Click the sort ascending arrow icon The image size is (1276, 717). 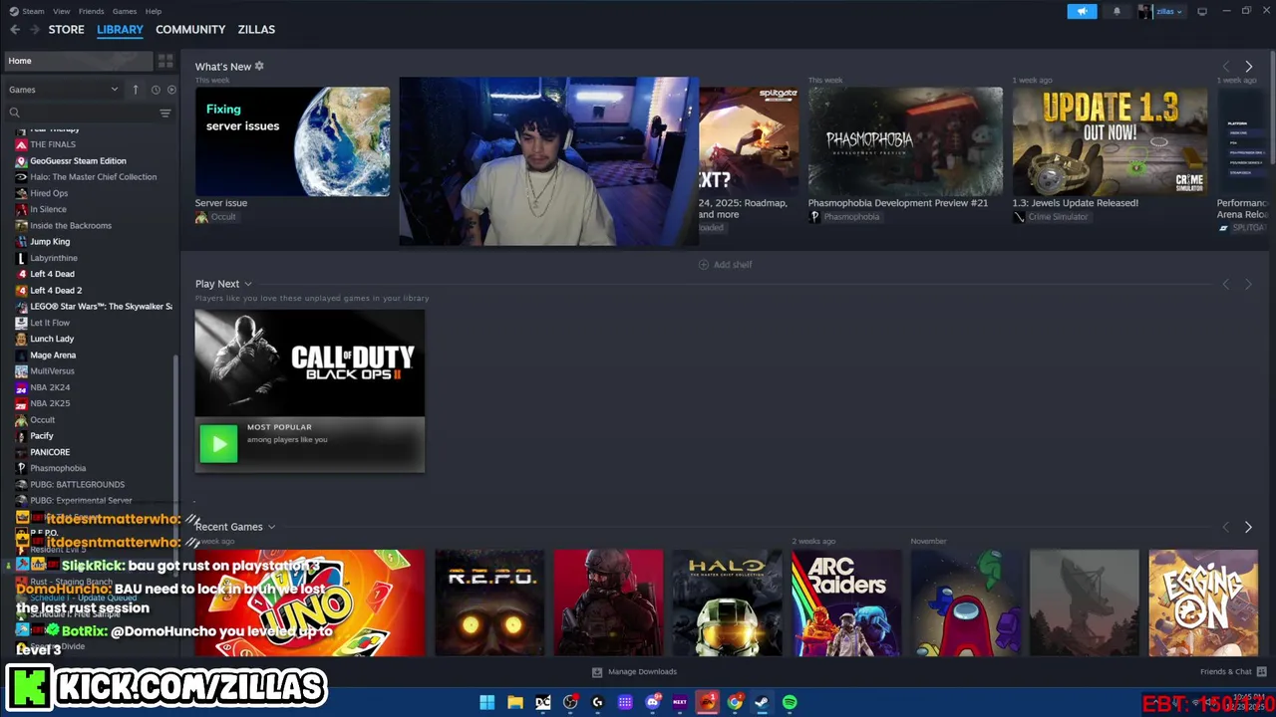pos(136,90)
